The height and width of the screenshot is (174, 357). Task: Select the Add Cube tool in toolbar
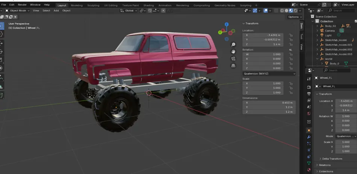(2, 95)
